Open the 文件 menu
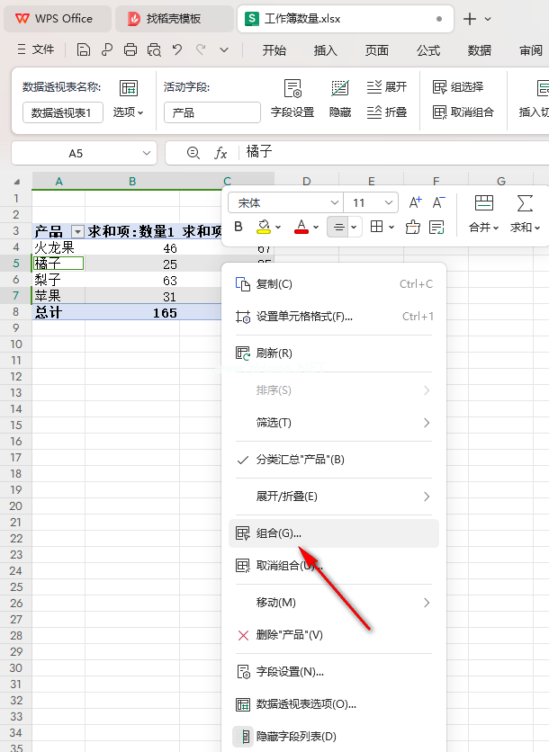The image size is (549, 752). [x=36, y=49]
